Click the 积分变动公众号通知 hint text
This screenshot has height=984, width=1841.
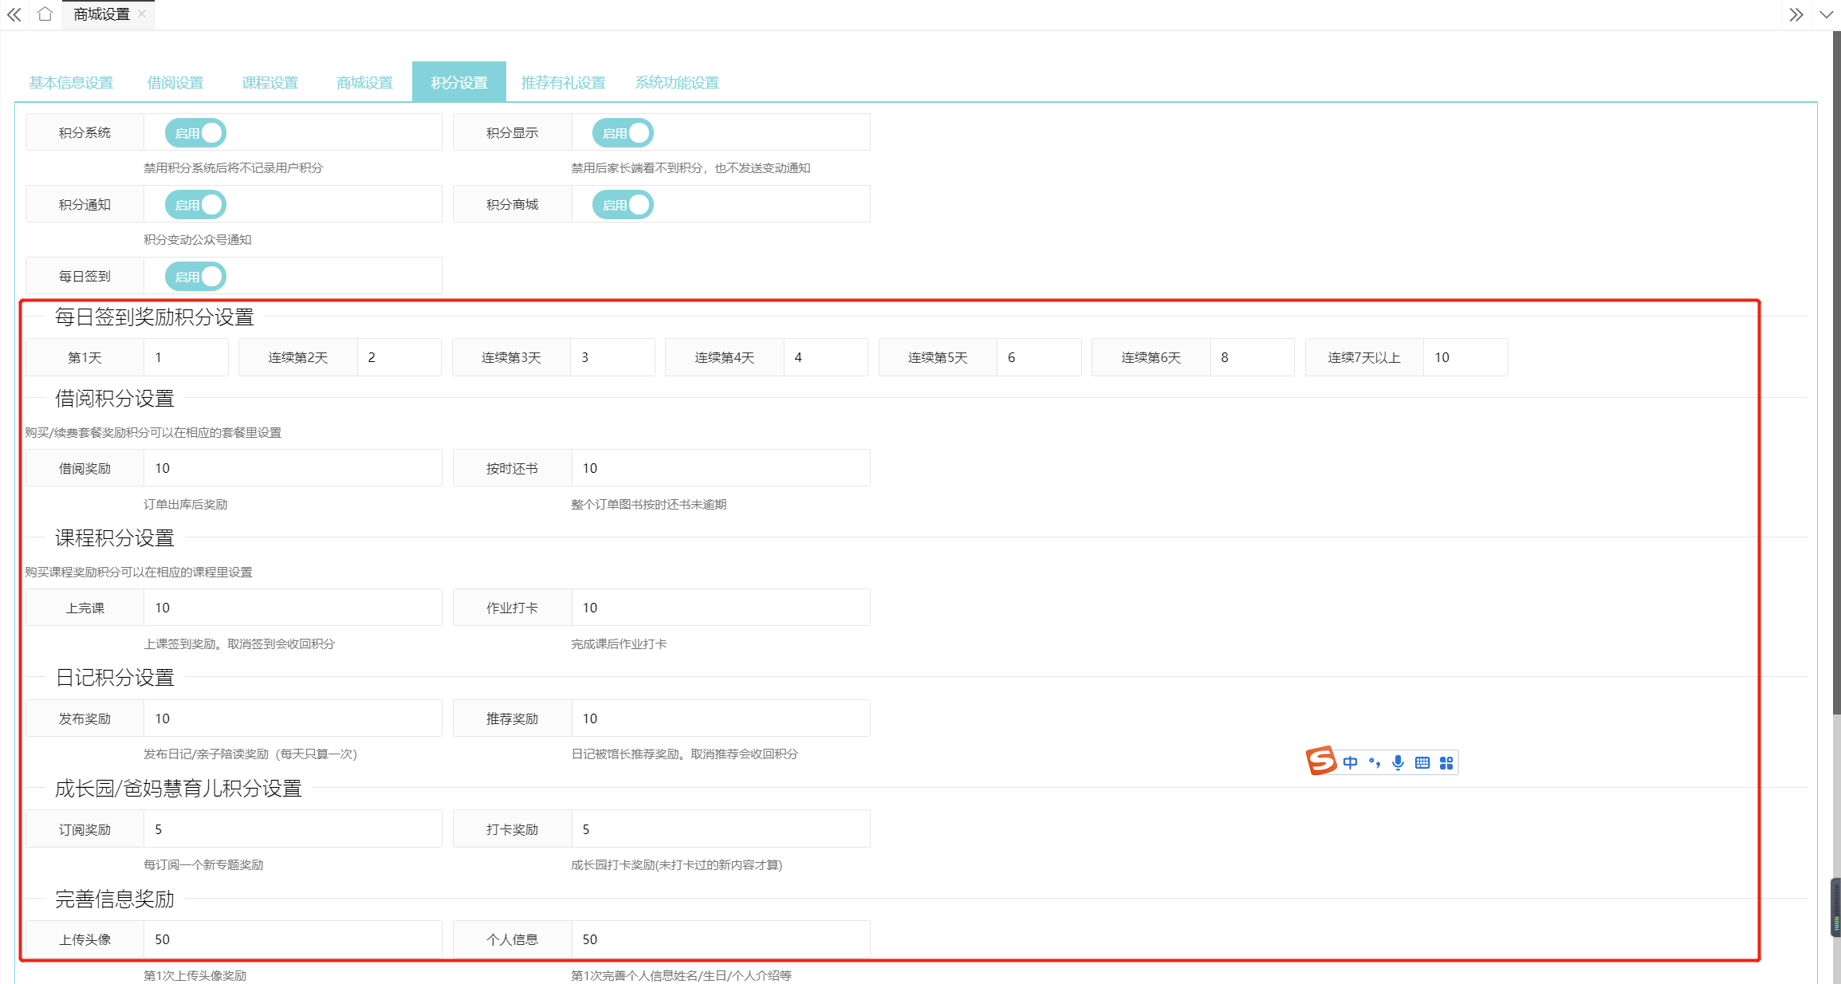(197, 240)
